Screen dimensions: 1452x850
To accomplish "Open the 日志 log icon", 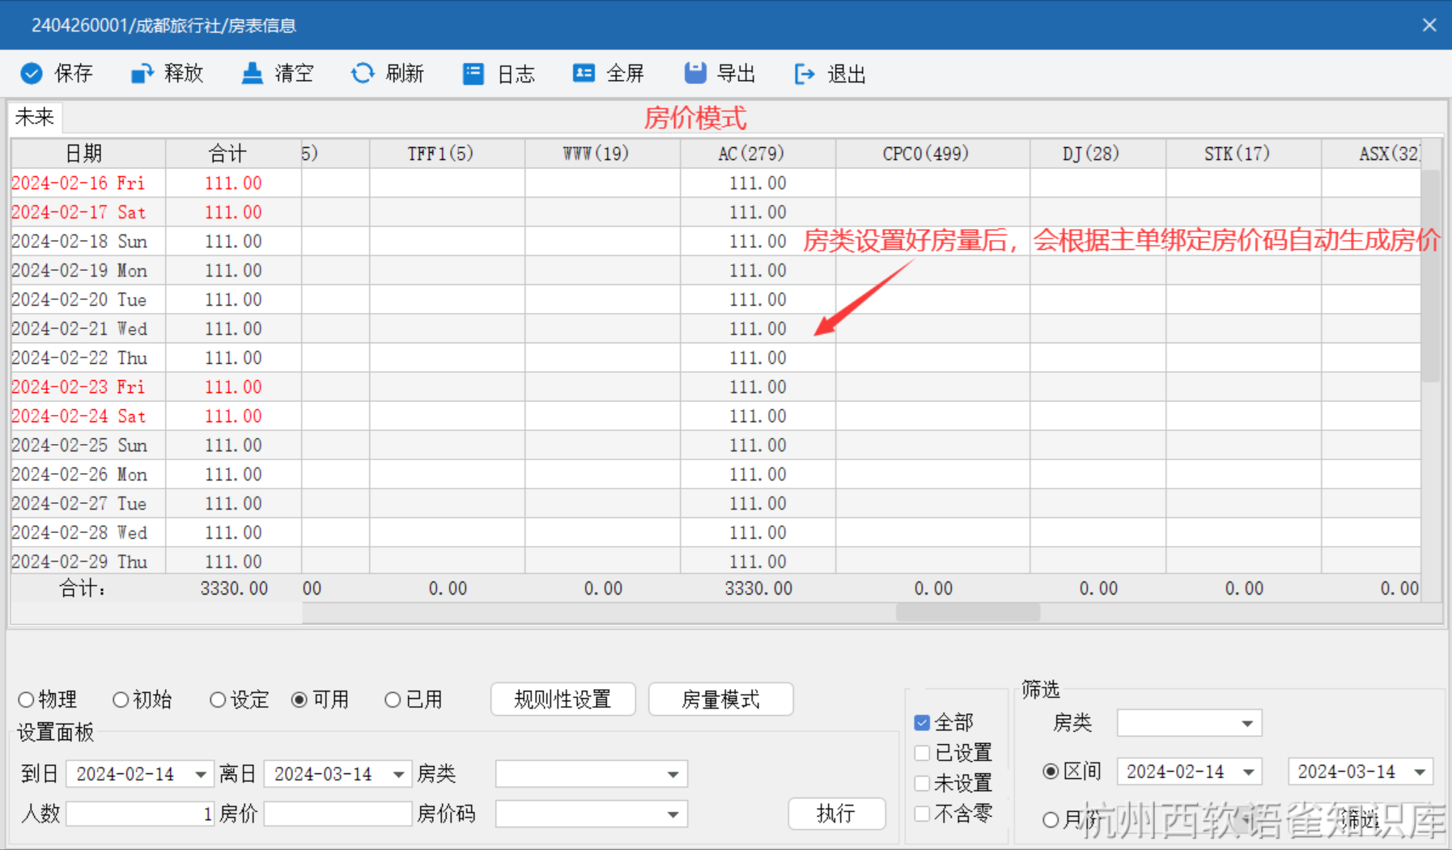I will coord(473,74).
